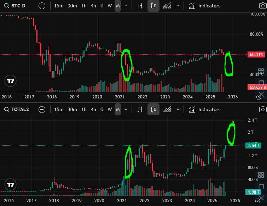
Task: Select monthly interval on TOTAL2 chart
Action: click(x=118, y=110)
